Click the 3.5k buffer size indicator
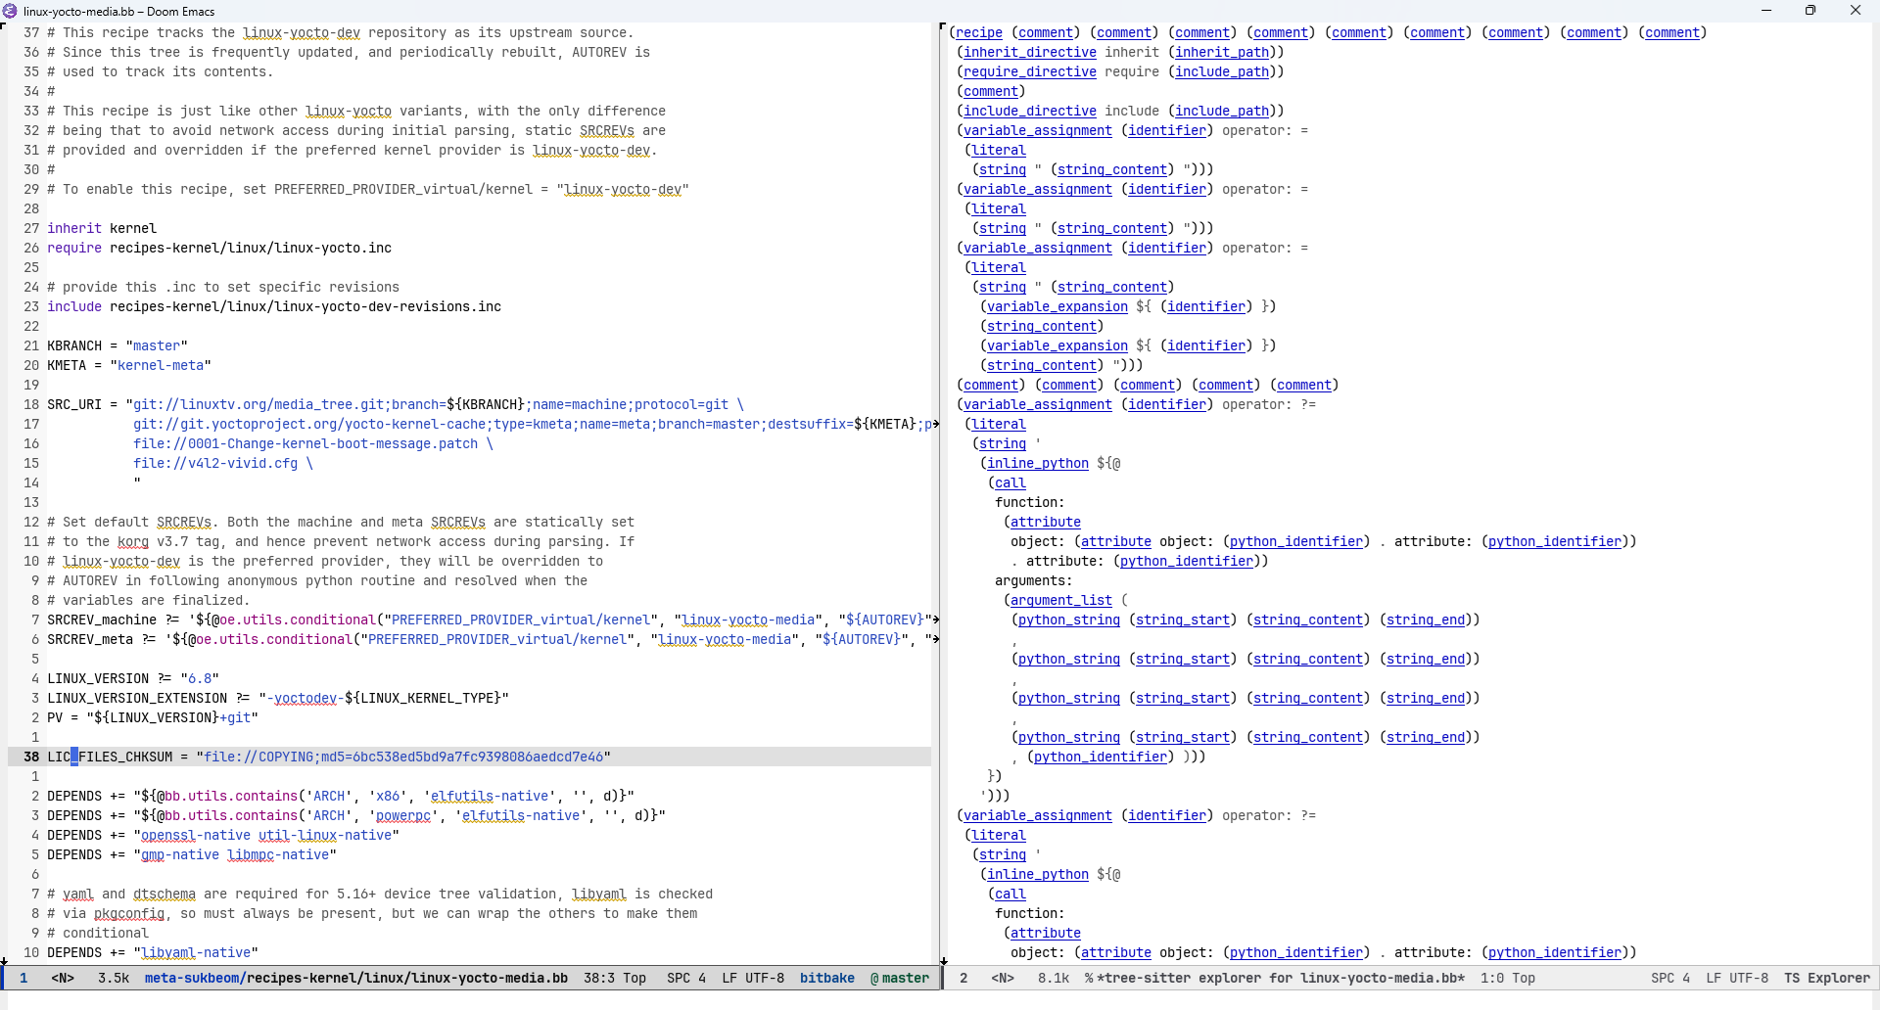Screen dimensions: 1880x1010 [x=114, y=978]
